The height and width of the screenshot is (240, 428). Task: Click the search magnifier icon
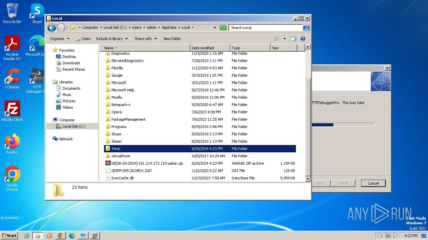pyautogui.click(x=306, y=28)
